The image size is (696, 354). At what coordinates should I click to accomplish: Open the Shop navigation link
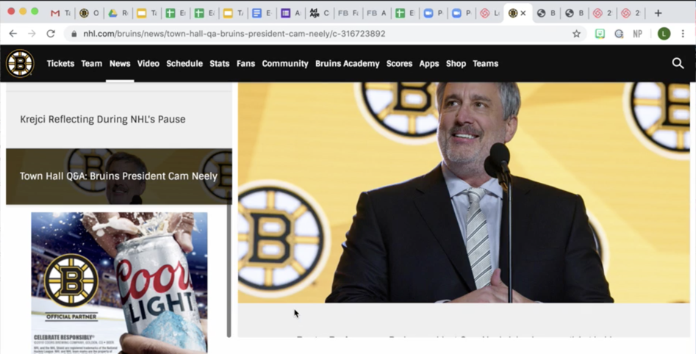tap(456, 63)
